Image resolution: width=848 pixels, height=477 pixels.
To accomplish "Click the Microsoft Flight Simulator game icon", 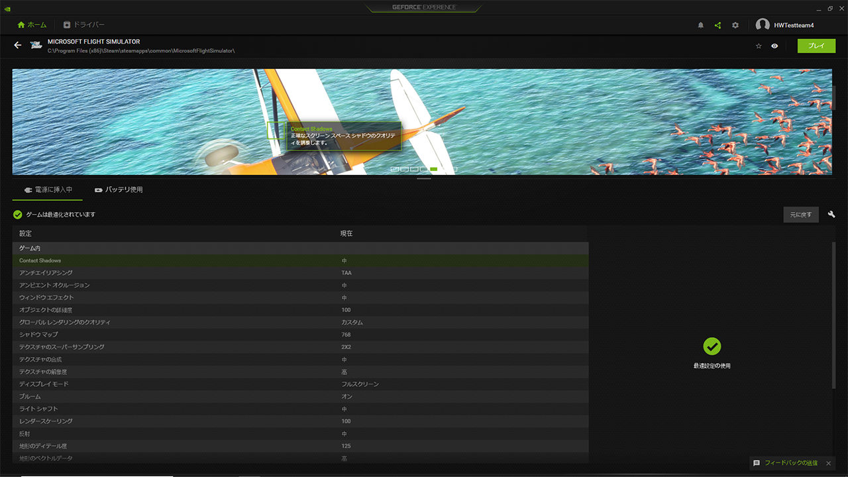I will (36, 46).
